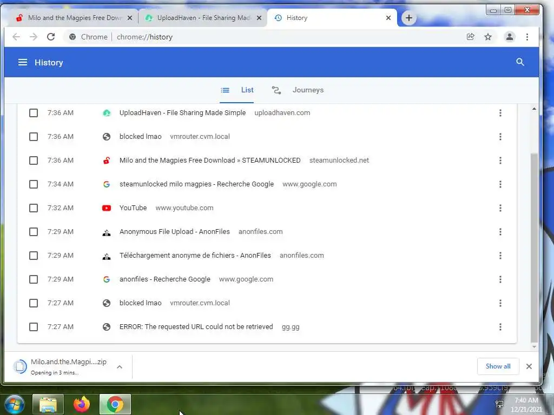The height and width of the screenshot is (415, 554).
Task: Click the taskbar clock showing 7:40 AM
Action: [x=526, y=404]
